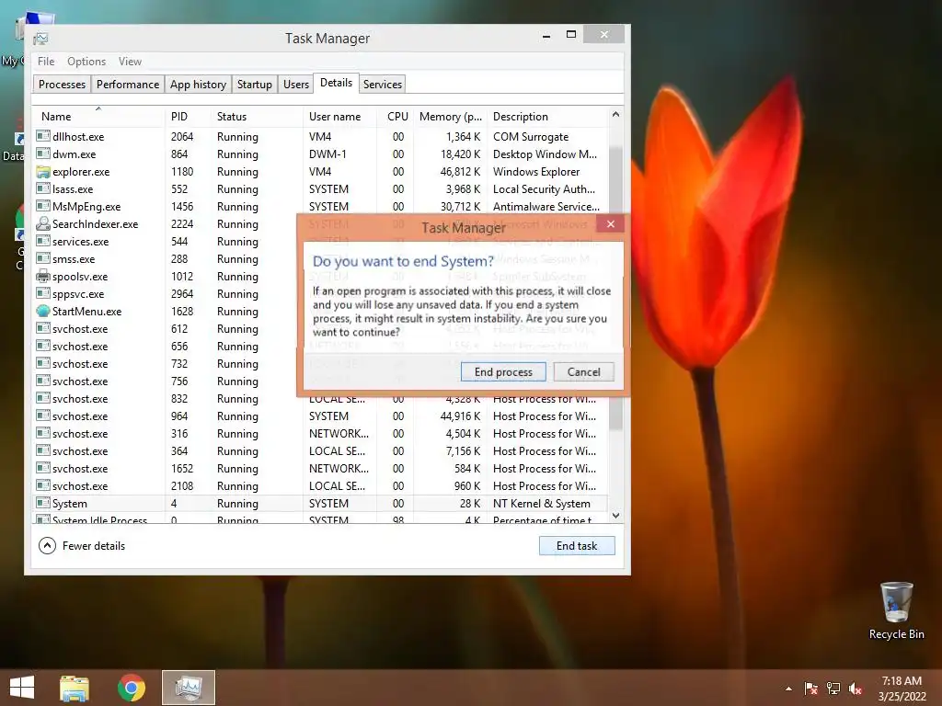Click NT Kernel & System description

click(541, 503)
